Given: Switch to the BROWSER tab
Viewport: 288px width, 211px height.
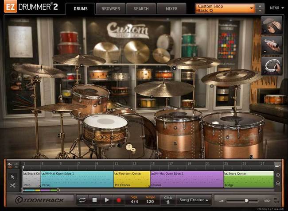Looking at the screenshot, I should 111,8.
